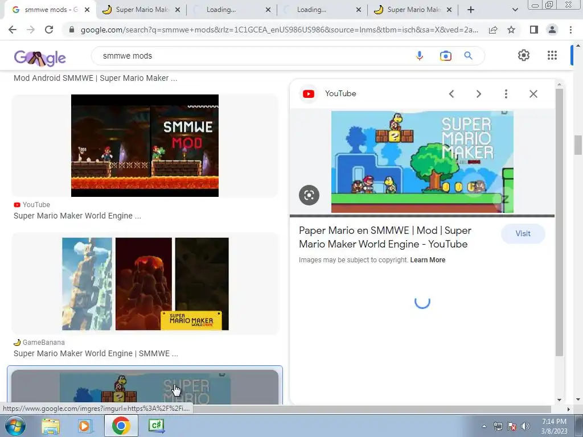This screenshot has width=583, height=437.
Task: Open the GameBanana SMMWE result link
Action: (96, 353)
